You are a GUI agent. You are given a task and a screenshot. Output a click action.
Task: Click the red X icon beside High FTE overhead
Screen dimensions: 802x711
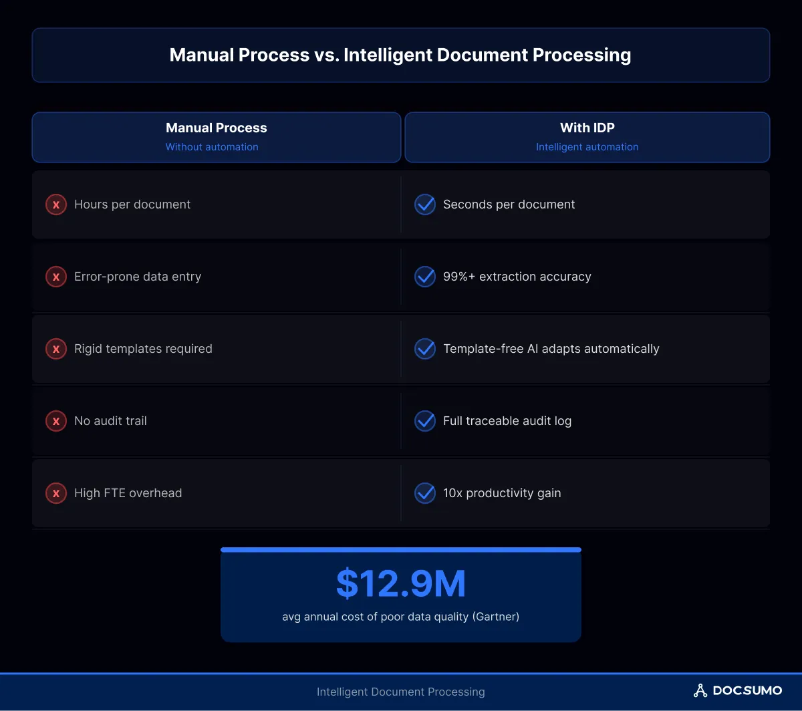pyautogui.click(x=56, y=493)
